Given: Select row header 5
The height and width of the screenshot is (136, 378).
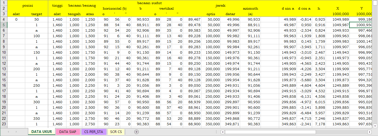Looking at the screenshot, I should click(x=4, y=25).
